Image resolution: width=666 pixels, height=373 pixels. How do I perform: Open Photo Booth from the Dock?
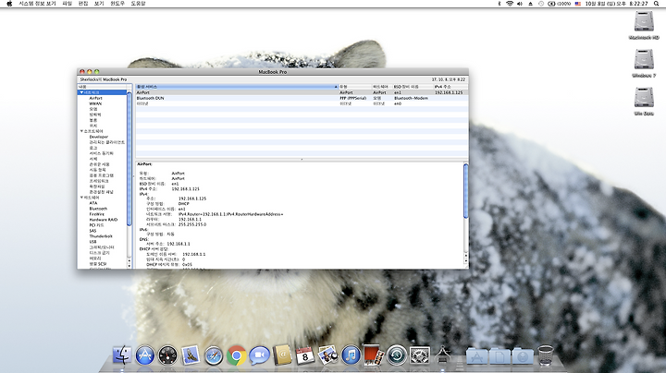coord(374,355)
